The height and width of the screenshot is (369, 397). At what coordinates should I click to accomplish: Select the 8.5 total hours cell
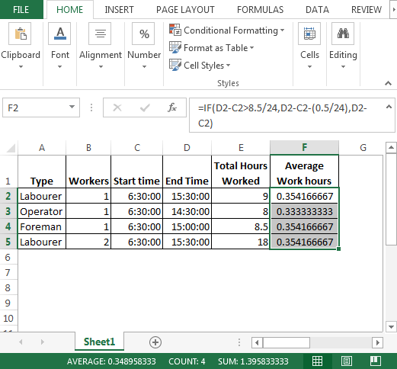pos(241,226)
